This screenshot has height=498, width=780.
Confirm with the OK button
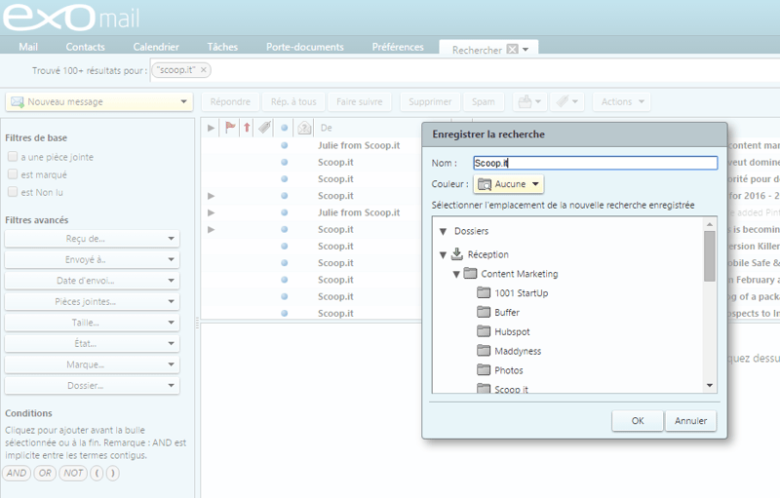tap(638, 420)
